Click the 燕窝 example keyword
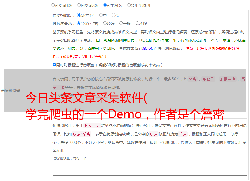Viewport: 250px width, 181px height. 192,79
